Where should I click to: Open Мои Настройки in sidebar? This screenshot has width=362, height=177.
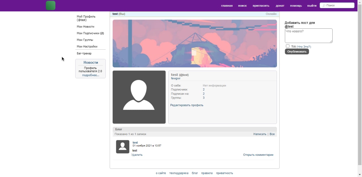click(x=87, y=47)
